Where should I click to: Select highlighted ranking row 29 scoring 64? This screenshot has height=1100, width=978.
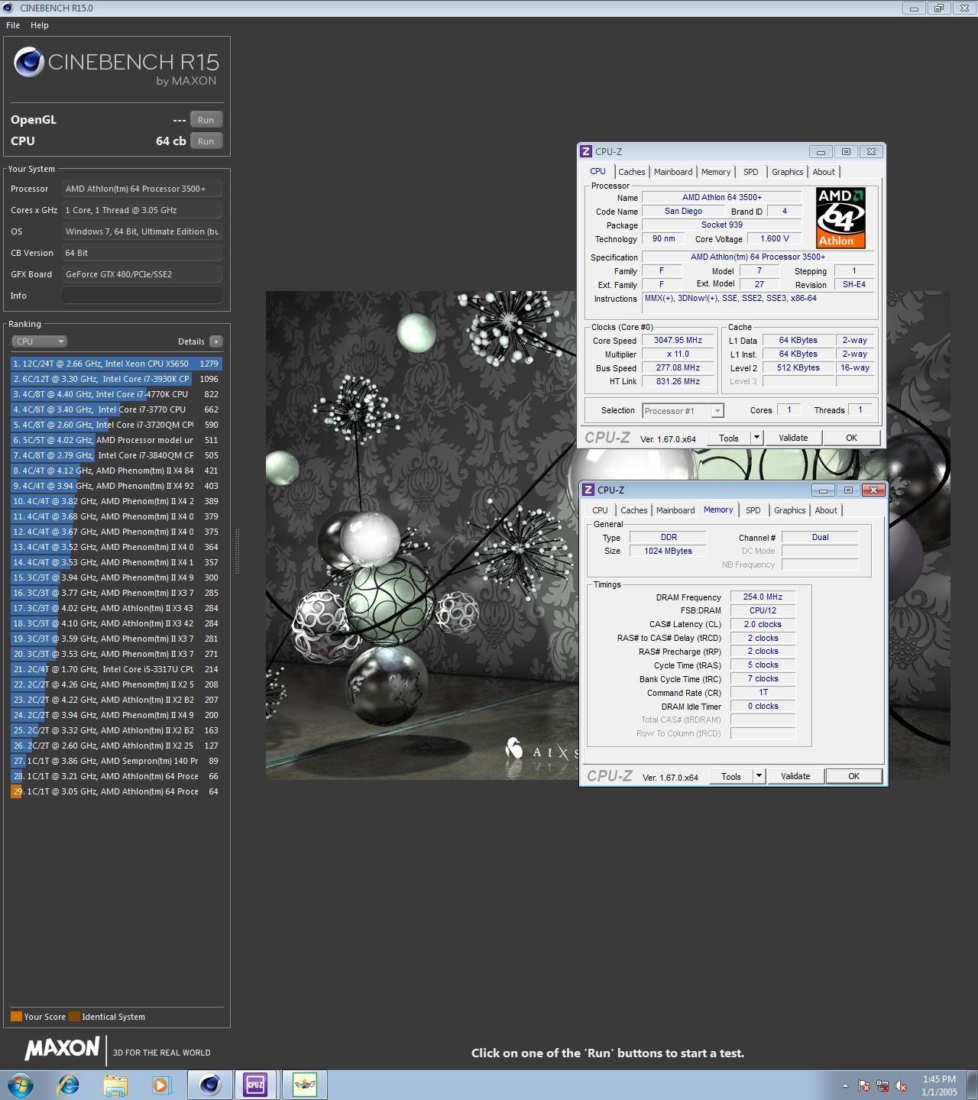(116, 791)
